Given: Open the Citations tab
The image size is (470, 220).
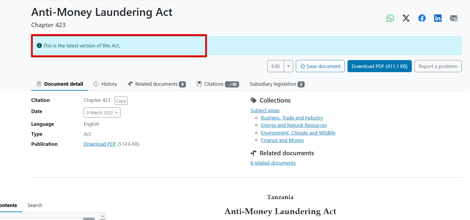Looking at the screenshot, I should (x=218, y=84).
